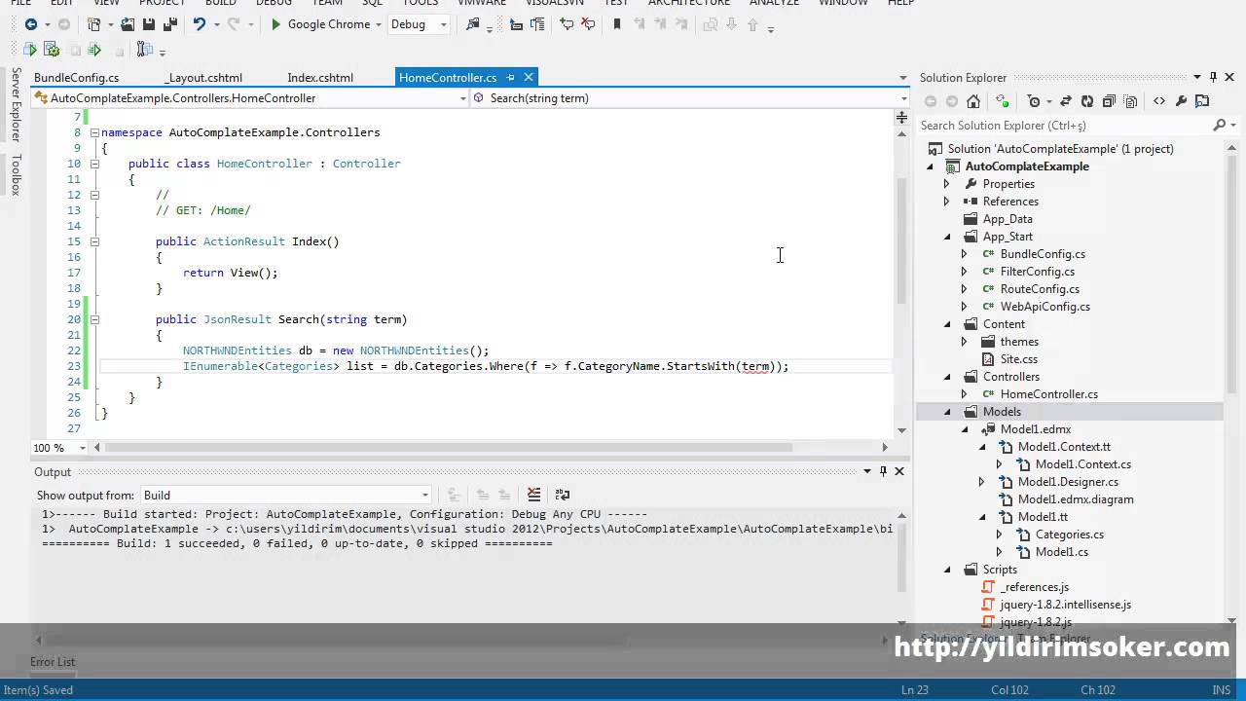Collapse the App_Start folder
The width and height of the screenshot is (1246, 701).
(947, 237)
